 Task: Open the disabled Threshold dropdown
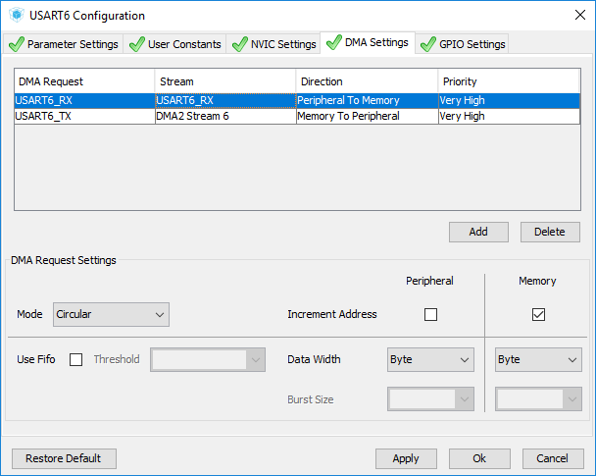tap(208, 359)
